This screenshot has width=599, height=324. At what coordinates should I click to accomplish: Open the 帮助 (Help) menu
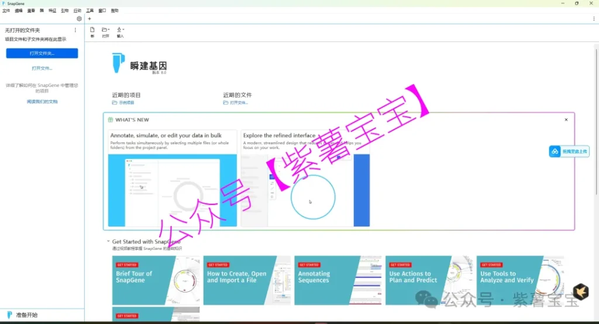(x=115, y=11)
